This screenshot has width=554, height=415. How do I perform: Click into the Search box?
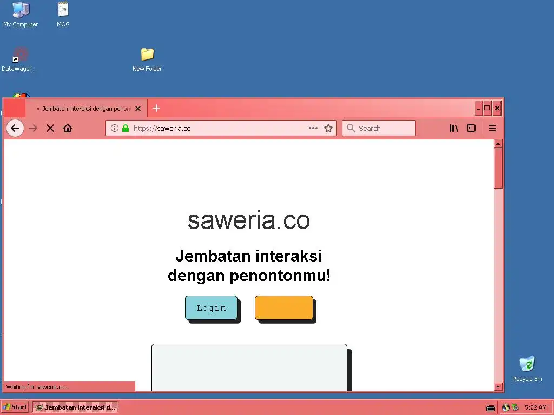[x=379, y=128]
